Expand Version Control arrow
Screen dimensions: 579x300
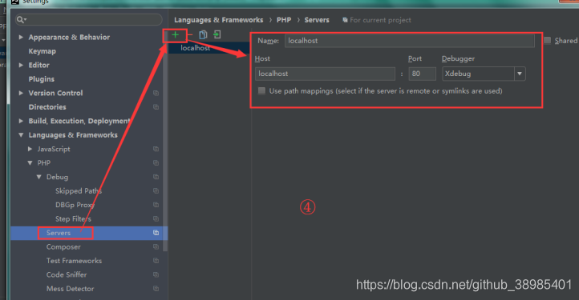21,94
